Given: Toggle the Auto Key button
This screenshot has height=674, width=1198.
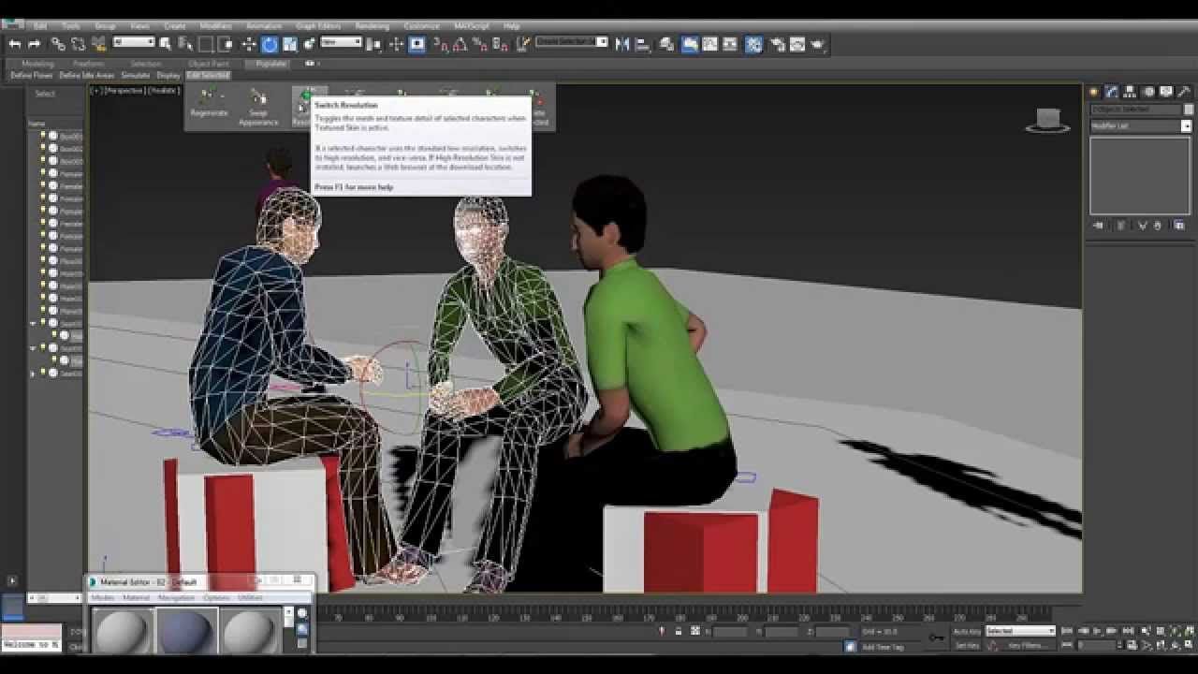Looking at the screenshot, I should pyautogui.click(x=967, y=632).
